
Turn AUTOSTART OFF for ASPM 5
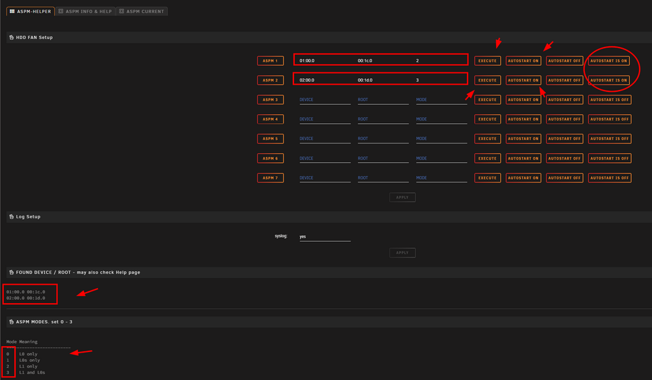click(x=564, y=139)
